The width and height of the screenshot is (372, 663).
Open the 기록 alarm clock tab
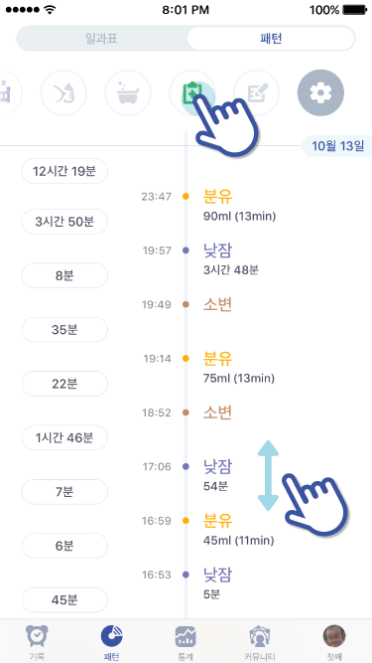pos(37,641)
